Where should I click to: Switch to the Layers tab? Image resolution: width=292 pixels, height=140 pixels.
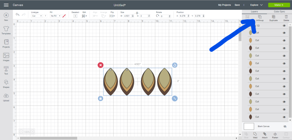click(254, 12)
